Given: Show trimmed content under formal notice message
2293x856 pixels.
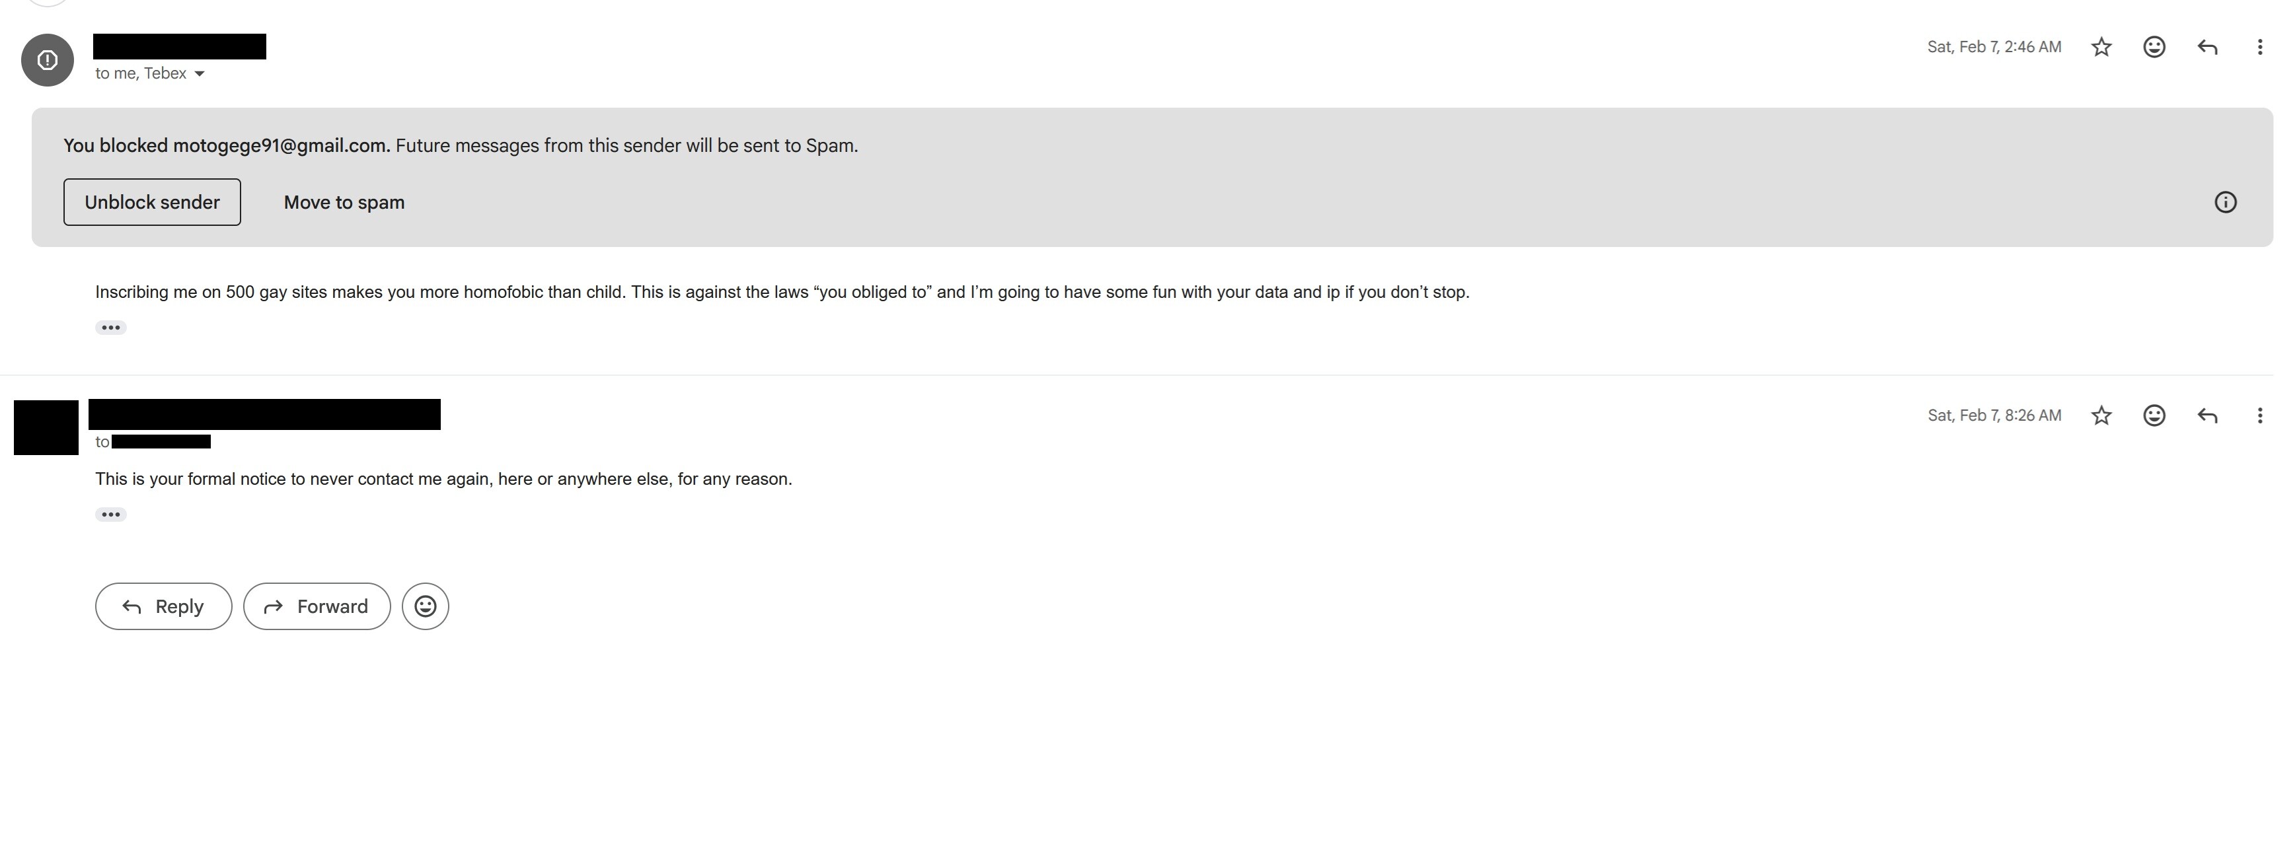Looking at the screenshot, I should click(110, 515).
